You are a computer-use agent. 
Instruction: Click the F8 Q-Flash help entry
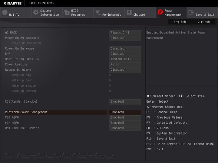tap(157, 128)
